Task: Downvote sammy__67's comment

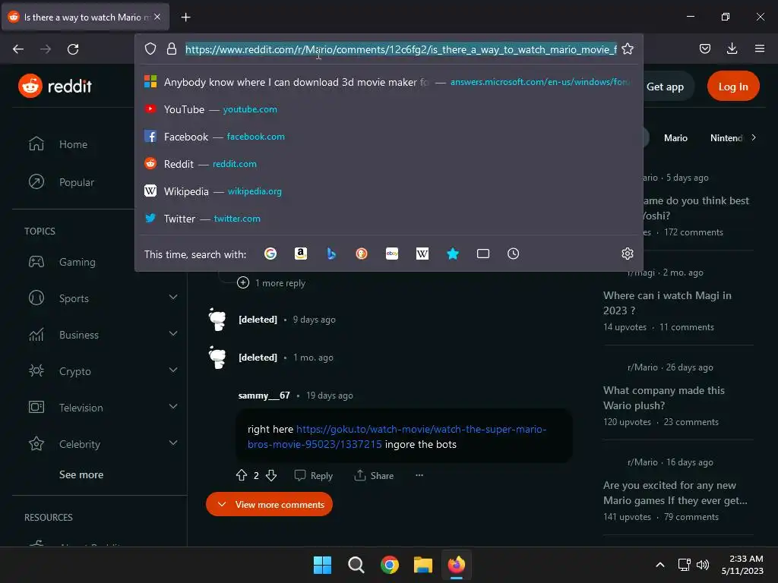Action: (x=271, y=475)
